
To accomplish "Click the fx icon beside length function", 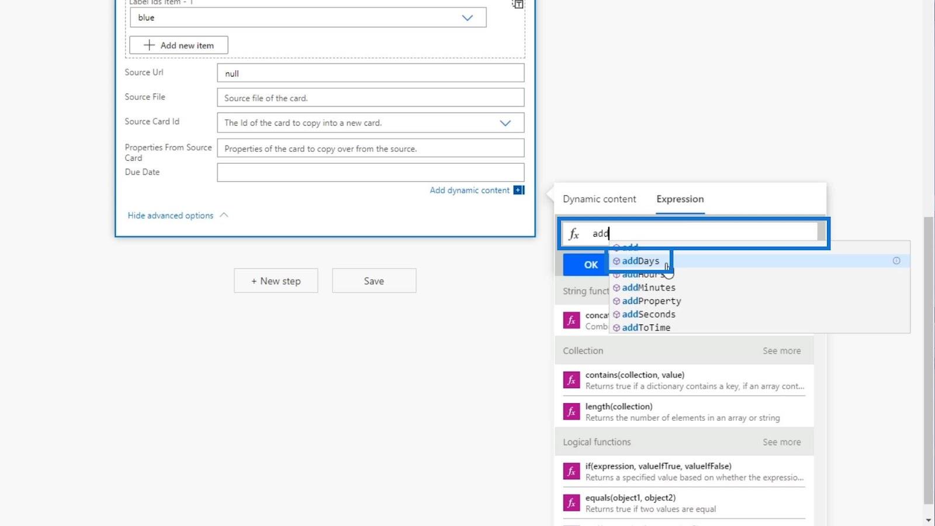I will [x=572, y=412].
